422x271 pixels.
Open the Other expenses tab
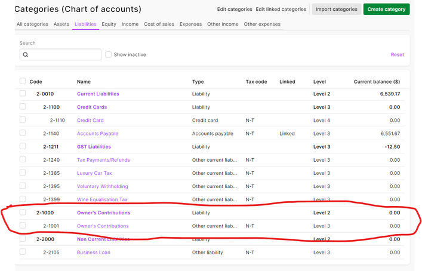coord(262,24)
